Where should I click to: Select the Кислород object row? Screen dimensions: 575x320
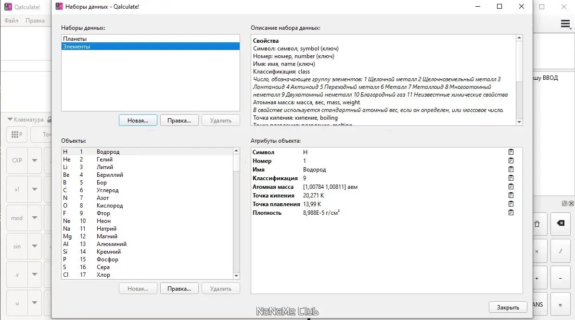[147, 205]
